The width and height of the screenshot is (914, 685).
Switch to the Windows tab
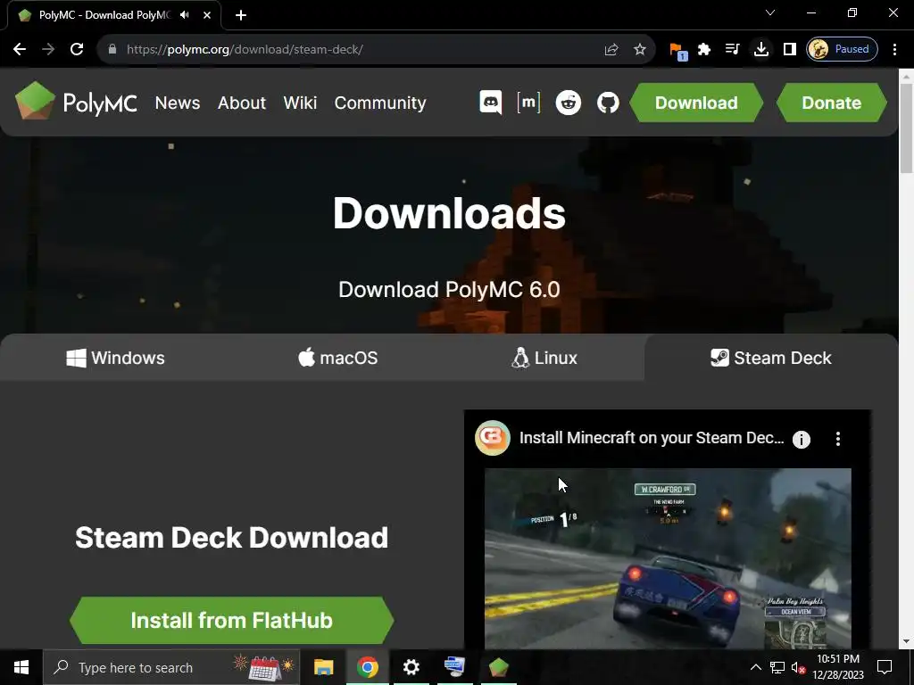[115, 358]
